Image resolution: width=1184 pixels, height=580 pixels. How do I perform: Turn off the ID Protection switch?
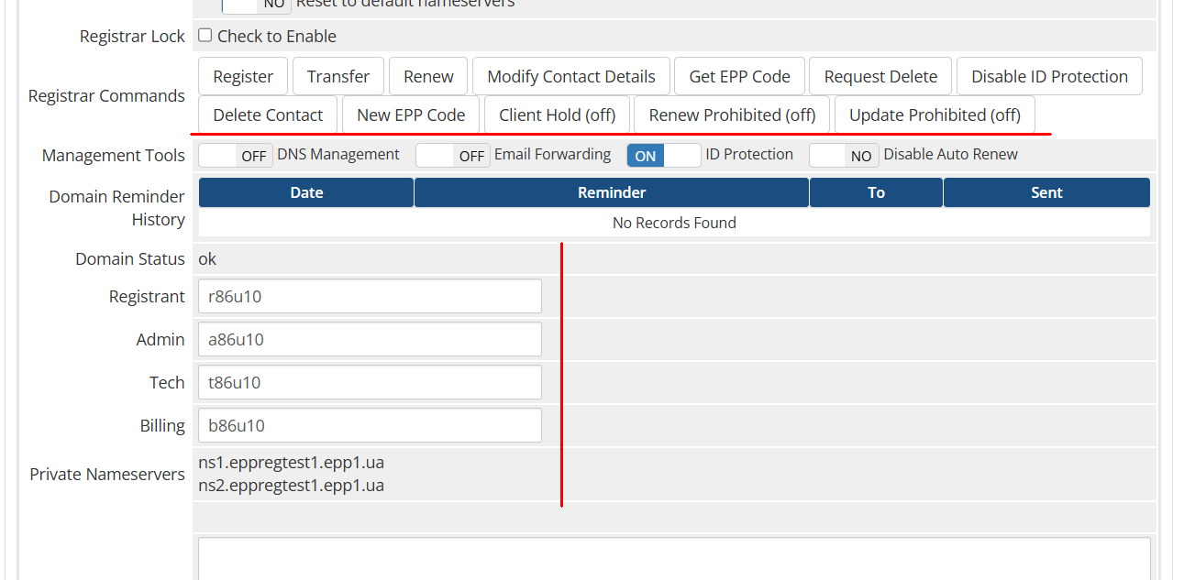pos(664,156)
